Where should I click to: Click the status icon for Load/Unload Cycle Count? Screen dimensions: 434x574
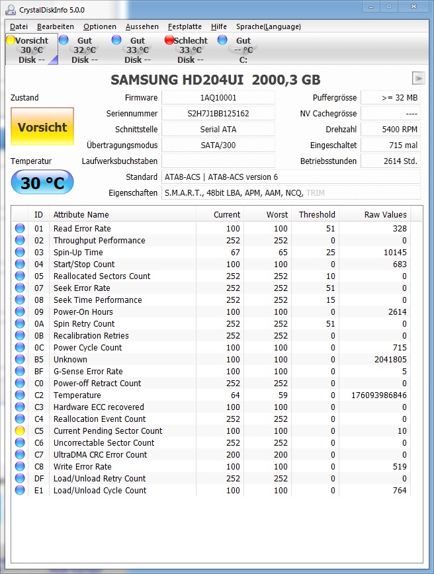20,490
